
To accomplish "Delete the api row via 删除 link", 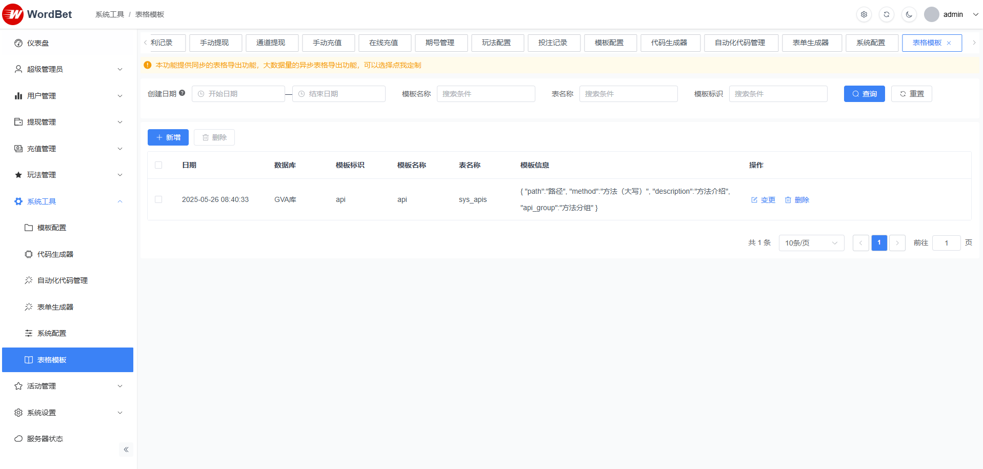I will coord(797,200).
